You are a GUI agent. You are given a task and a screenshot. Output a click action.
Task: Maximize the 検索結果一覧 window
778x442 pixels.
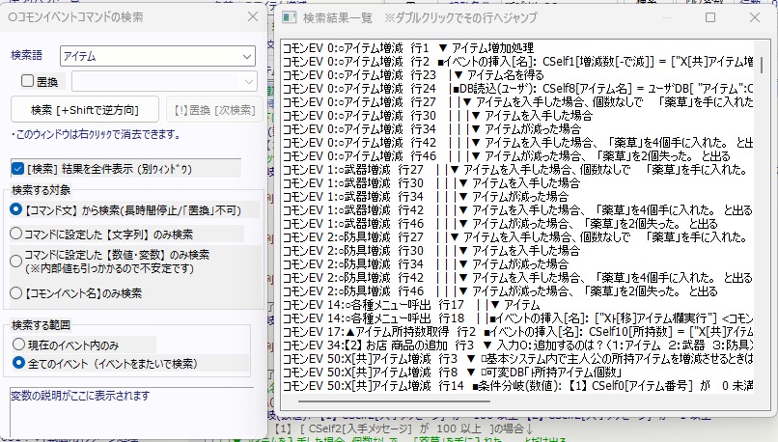710,17
